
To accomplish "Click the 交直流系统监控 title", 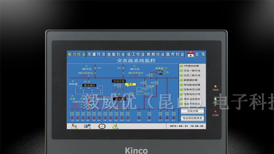I will pyautogui.click(x=136, y=61).
